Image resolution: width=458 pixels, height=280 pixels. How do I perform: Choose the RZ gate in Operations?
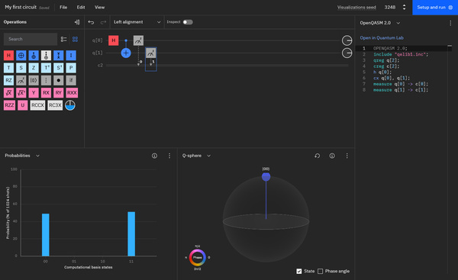click(x=8, y=80)
